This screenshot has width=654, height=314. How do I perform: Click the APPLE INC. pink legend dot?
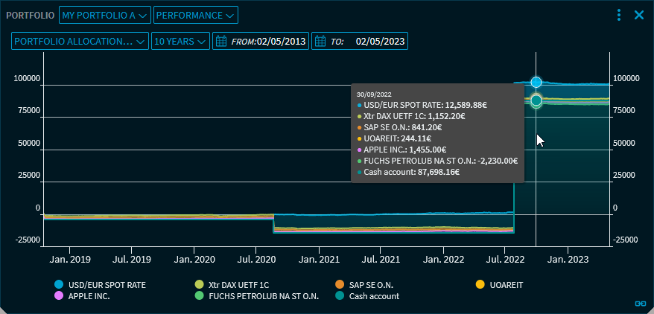[60, 295]
